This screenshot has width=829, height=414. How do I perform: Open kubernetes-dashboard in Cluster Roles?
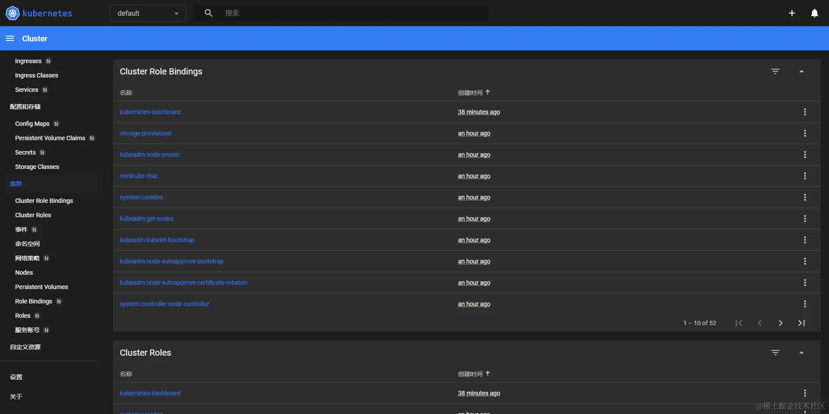[150, 393]
